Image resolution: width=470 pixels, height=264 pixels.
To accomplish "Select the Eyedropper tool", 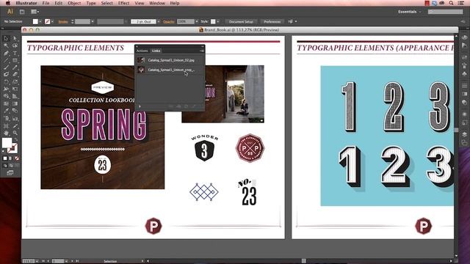I will point(6,111).
